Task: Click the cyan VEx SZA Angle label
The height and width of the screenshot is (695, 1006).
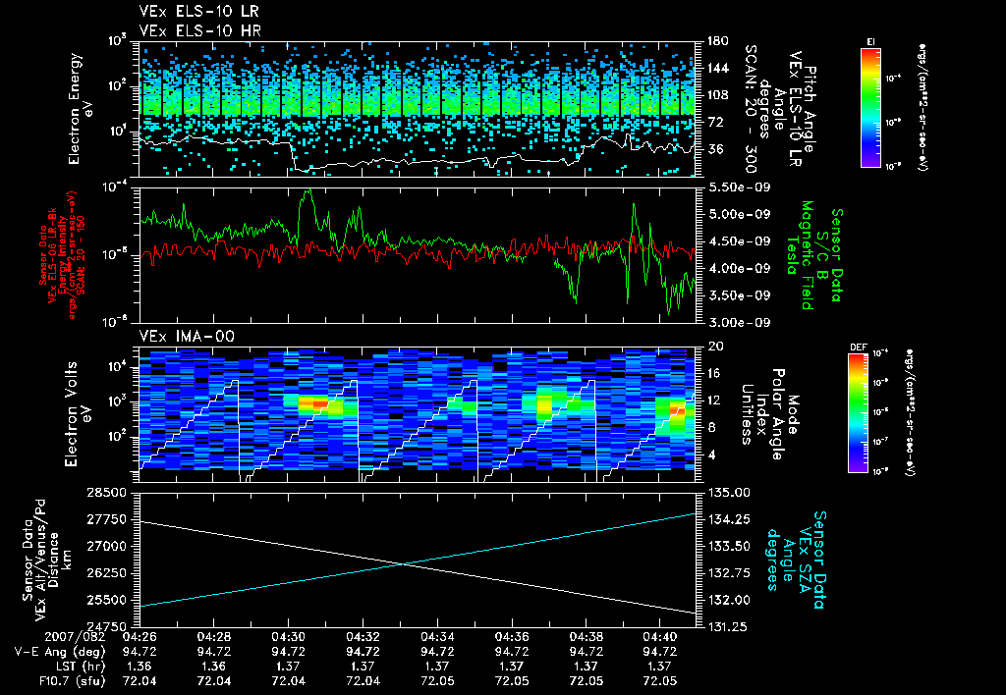Action: coord(796,560)
